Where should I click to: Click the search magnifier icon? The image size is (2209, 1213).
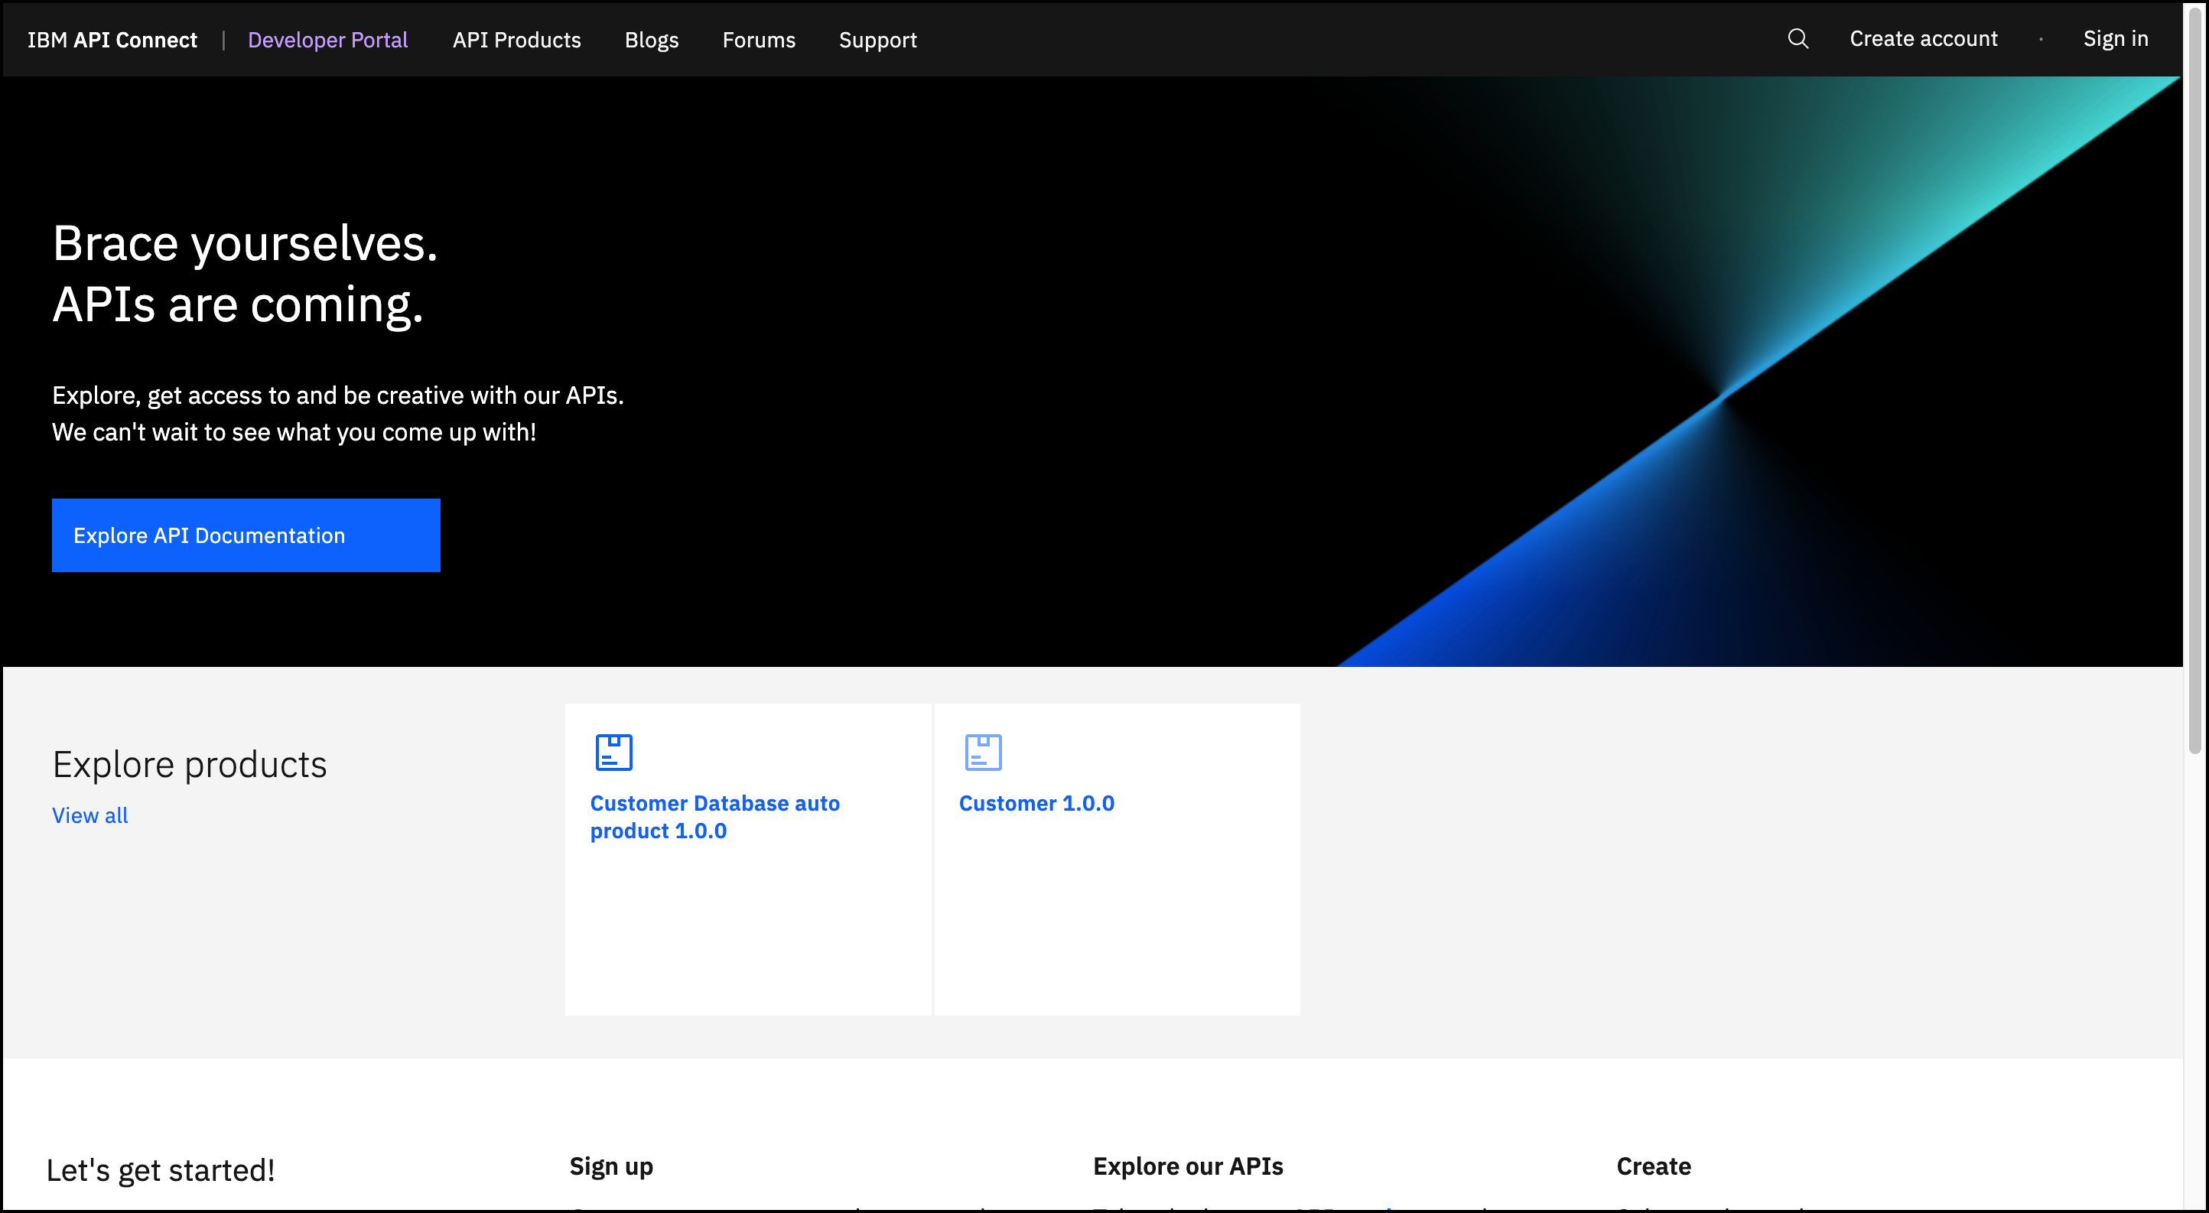coord(1797,38)
